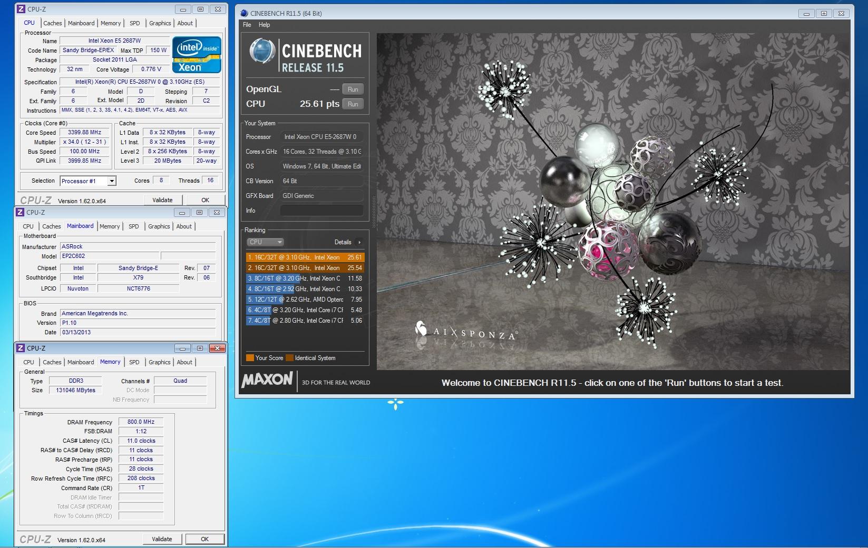868x548 pixels.
Task: Open SPD tab in top CPU-Z window
Action: [135, 23]
